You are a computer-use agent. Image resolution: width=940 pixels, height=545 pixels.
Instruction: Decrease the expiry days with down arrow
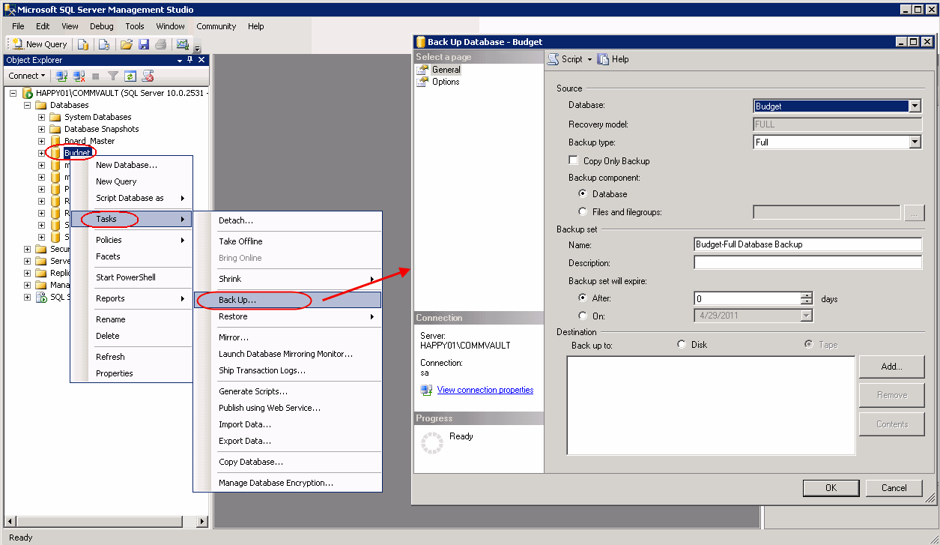pyautogui.click(x=806, y=302)
